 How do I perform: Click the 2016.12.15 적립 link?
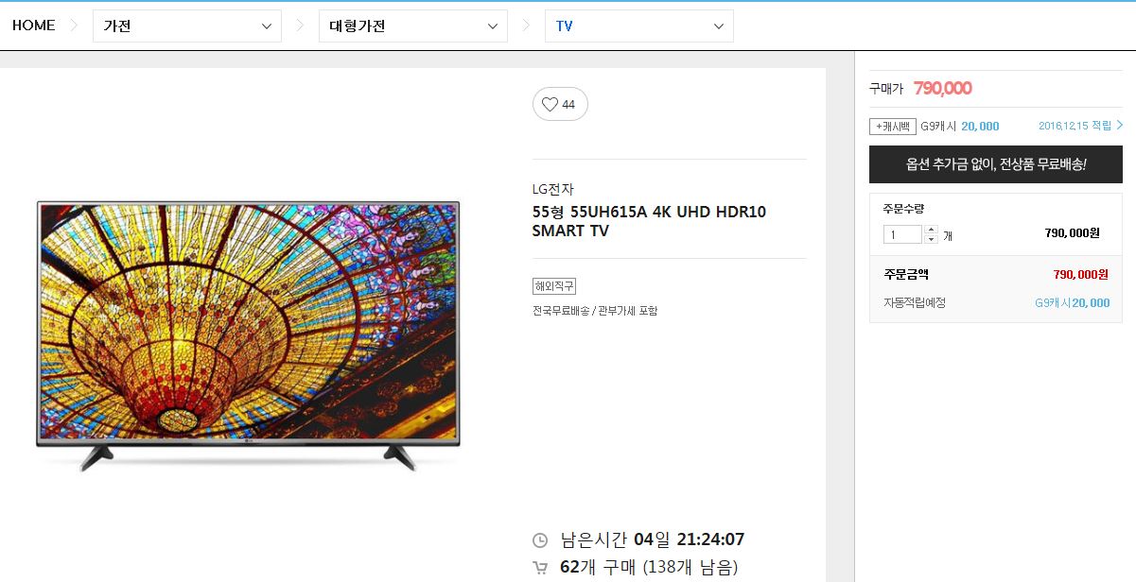click(x=1075, y=126)
